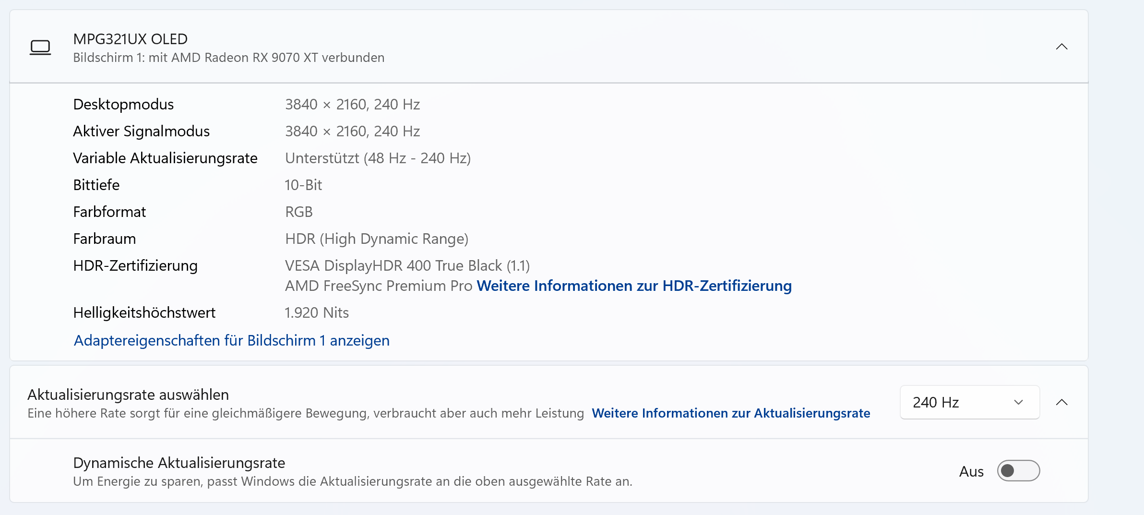
Task: Click the Aktualisierungsrate auswählen heading
Action: 128,395
